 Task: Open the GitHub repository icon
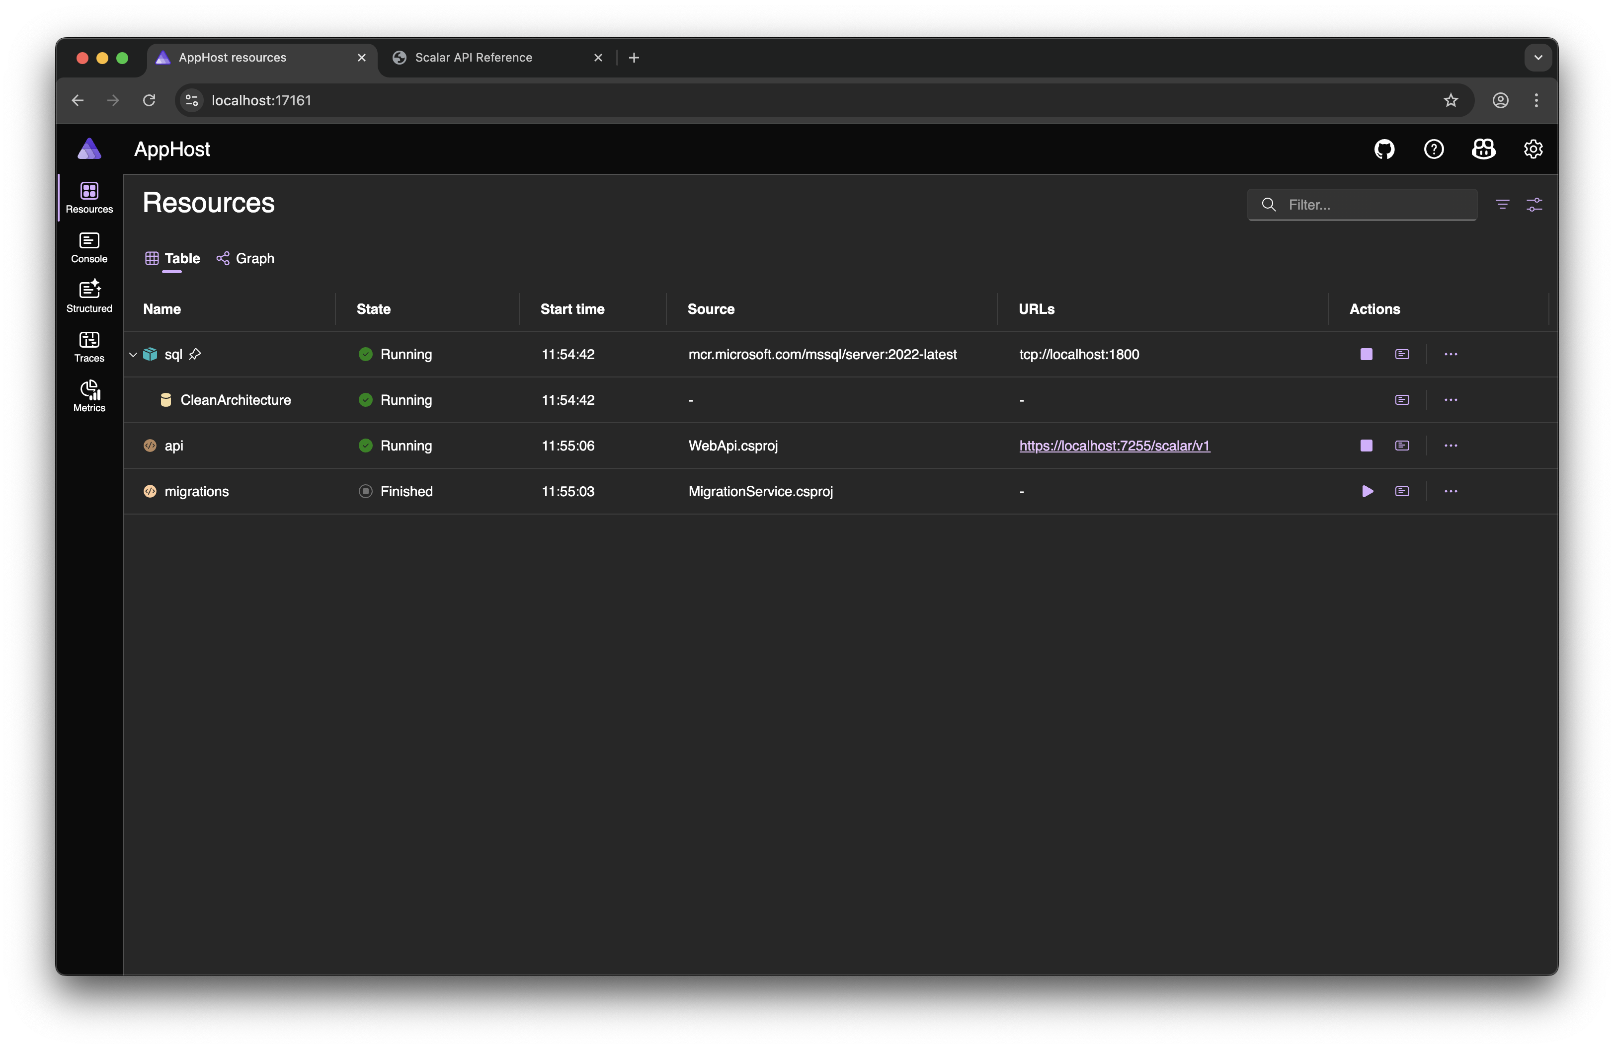coord(1384,149)
